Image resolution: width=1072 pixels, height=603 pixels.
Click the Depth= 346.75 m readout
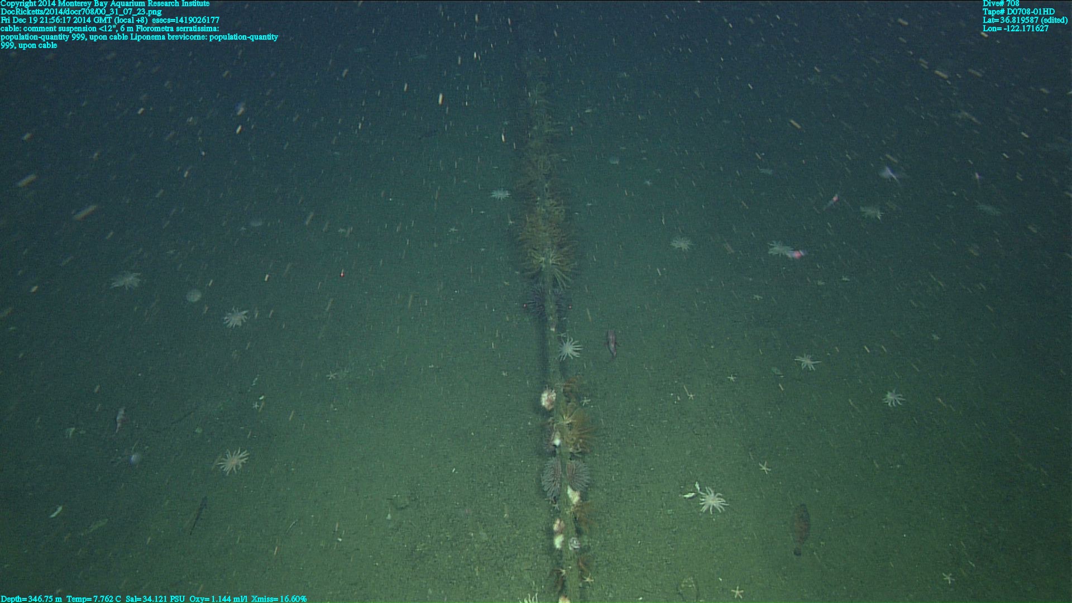point(31,599)
